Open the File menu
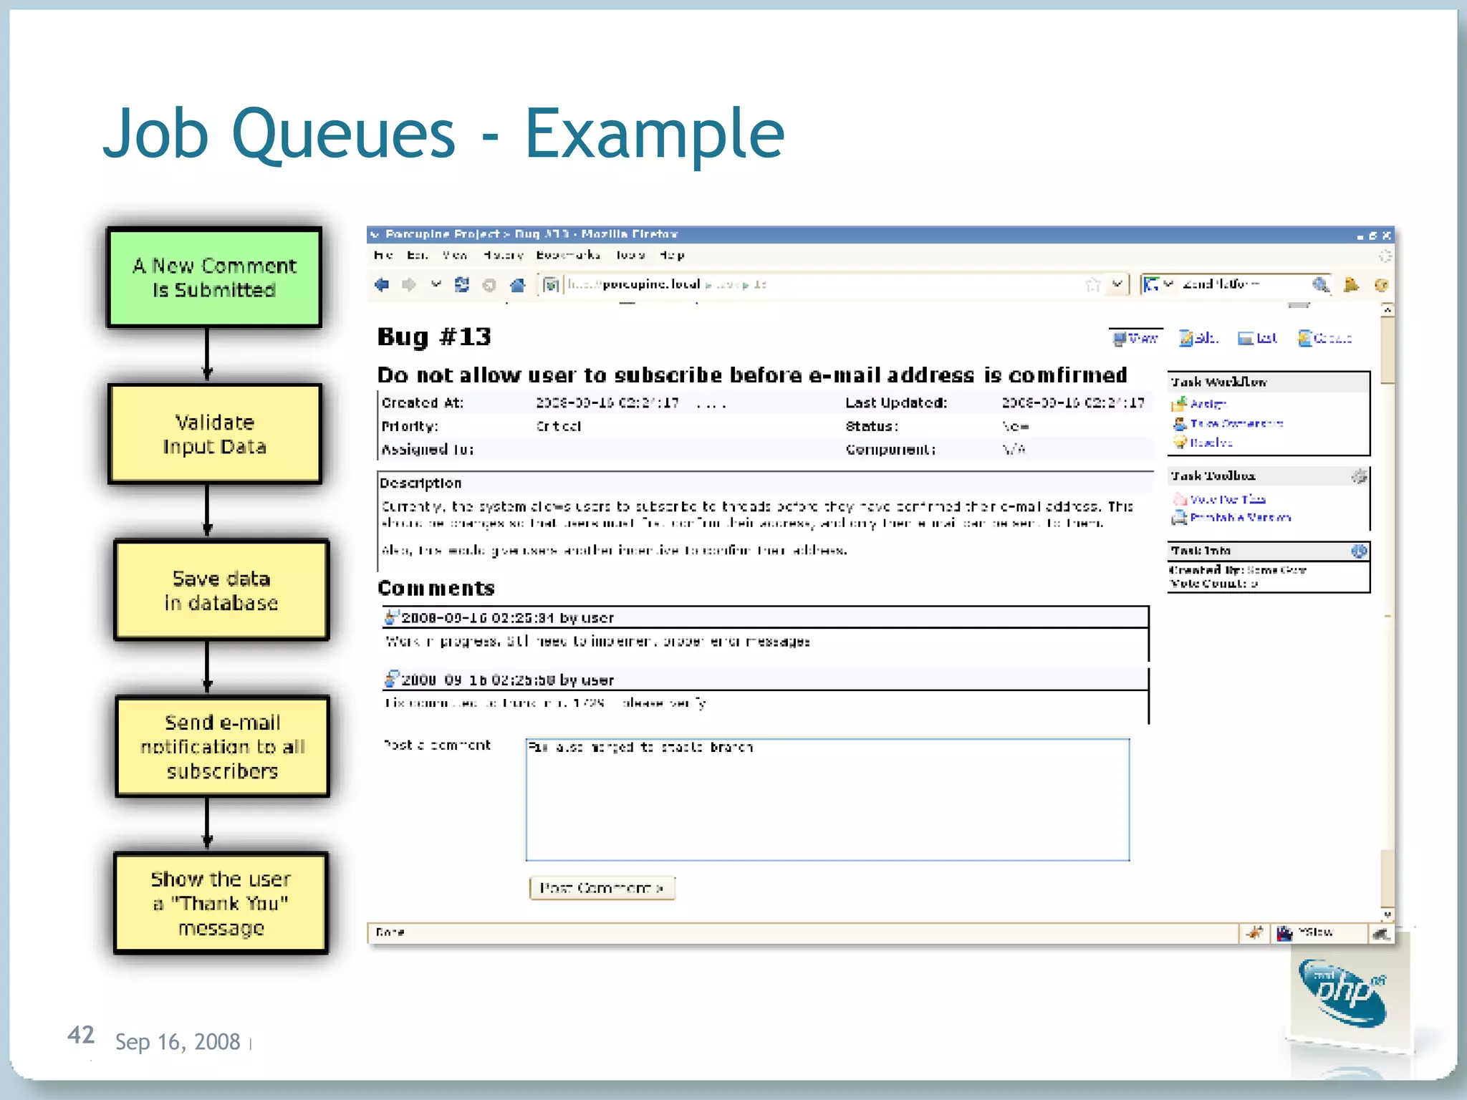This screenshot has width=1467, height=1100. (x=383, y=255)
